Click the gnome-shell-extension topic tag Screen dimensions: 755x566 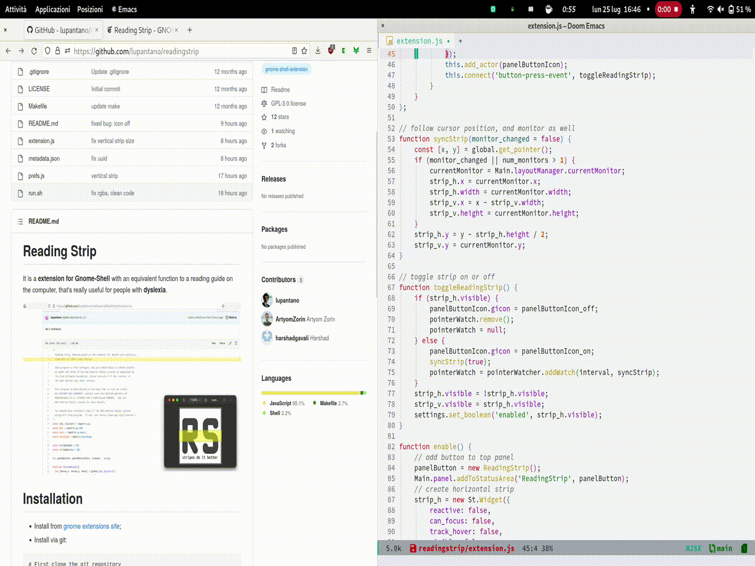(286, 70)
